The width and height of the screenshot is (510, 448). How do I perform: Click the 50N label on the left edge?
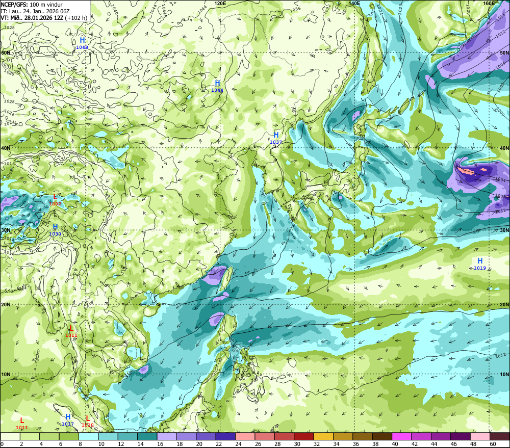pos(6,52)
